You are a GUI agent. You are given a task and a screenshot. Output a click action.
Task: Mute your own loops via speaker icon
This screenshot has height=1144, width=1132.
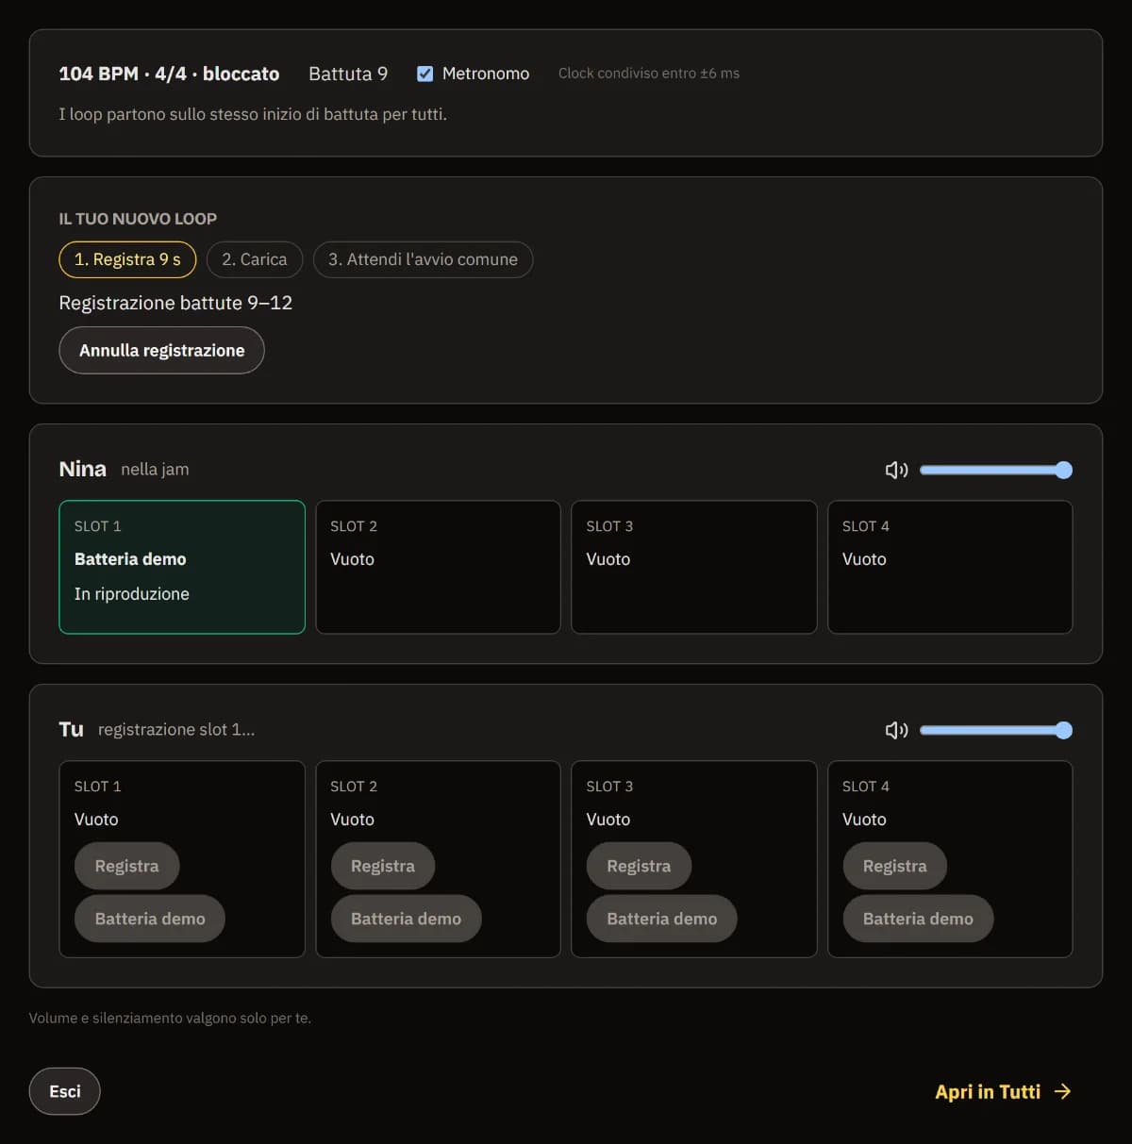[896, 730]
